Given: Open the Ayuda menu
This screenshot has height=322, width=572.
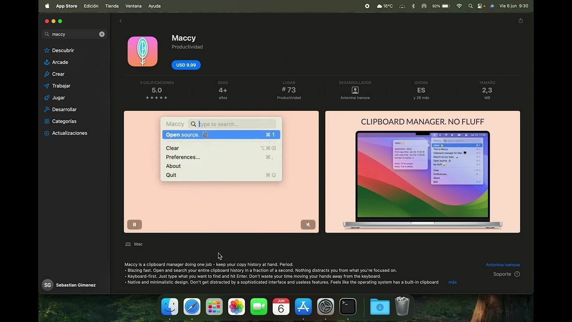Looking at the screenshot, I should coord(155,6).
